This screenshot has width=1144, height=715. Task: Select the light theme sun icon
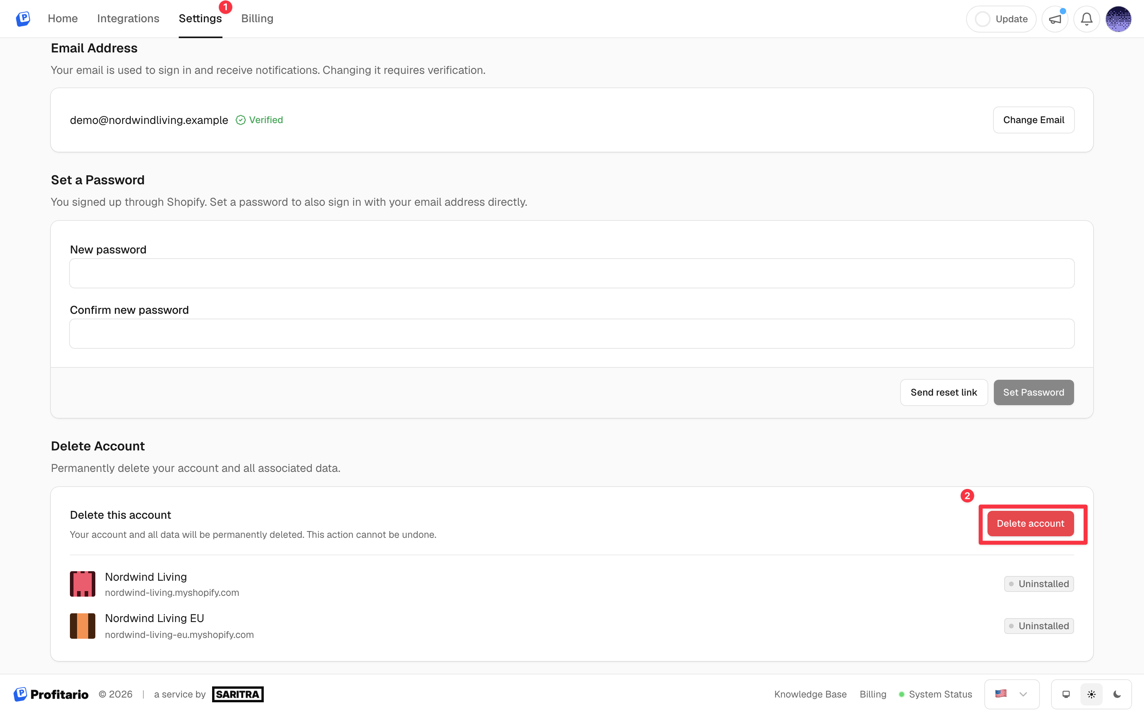click(x=1091, y=694)
